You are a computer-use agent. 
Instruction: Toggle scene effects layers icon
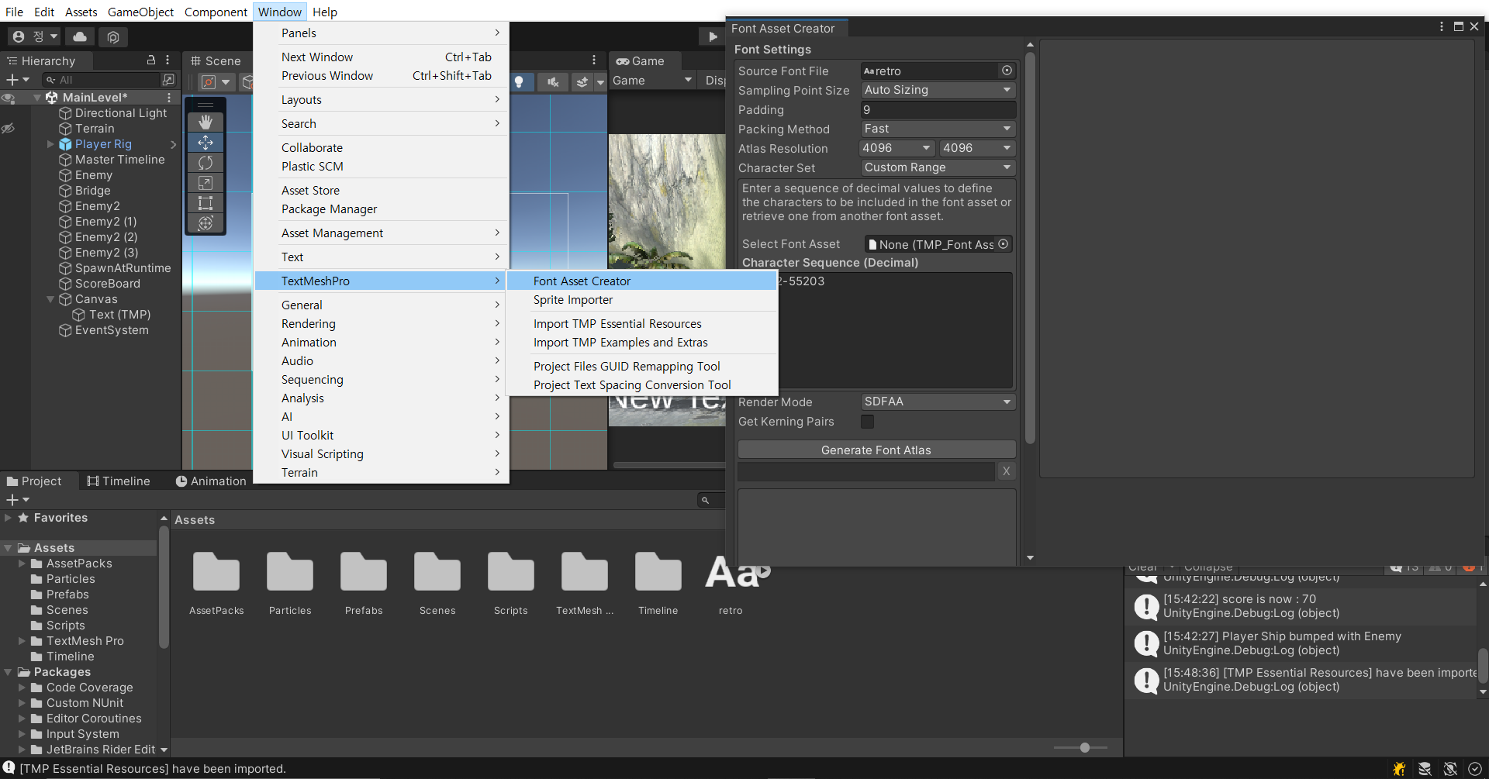[582, 81]
